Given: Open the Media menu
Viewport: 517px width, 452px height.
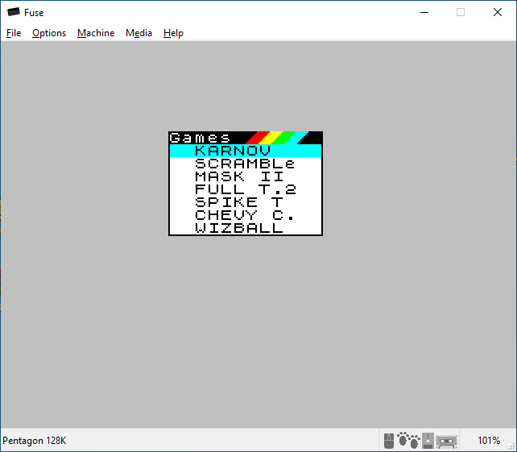Looking at the screenshot, I should coord(139,33).
